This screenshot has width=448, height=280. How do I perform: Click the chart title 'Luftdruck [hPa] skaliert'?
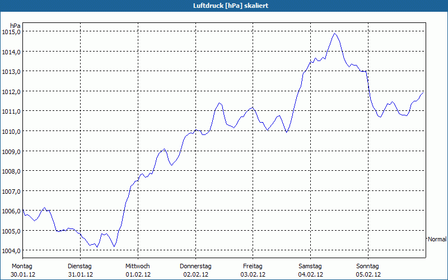[231, 6]
